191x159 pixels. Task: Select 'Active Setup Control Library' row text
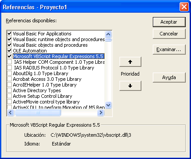(43, 96)
